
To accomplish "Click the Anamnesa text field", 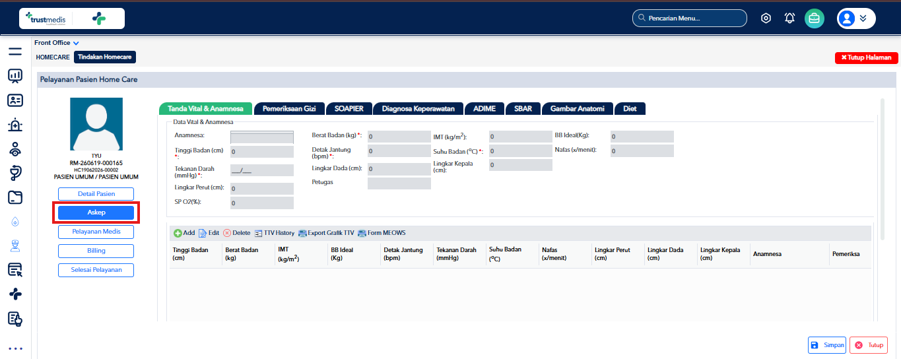I will coord(262,137).
